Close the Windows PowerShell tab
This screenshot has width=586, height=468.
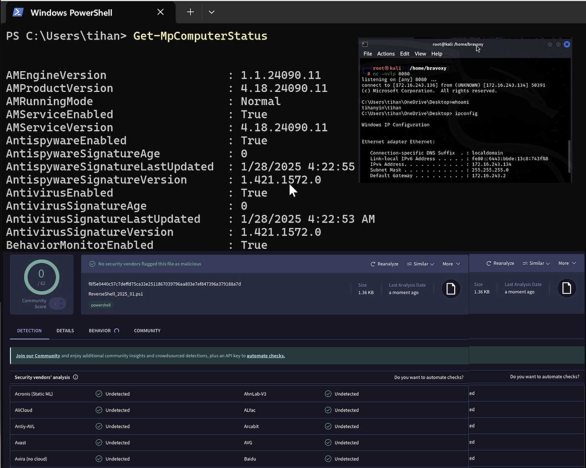pyautogui.click(x=161, y=12)
